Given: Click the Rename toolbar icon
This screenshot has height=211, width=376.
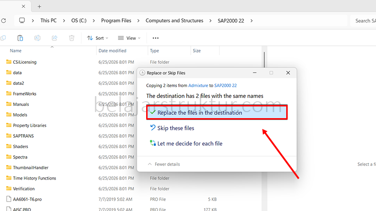Looking at the screenshot, I should point(37,38).
